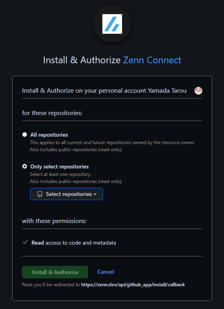224x309 pixels.
Task: Click the 'for these repositories:' heading
Action: pyautogui.click(x=52, y=113)
